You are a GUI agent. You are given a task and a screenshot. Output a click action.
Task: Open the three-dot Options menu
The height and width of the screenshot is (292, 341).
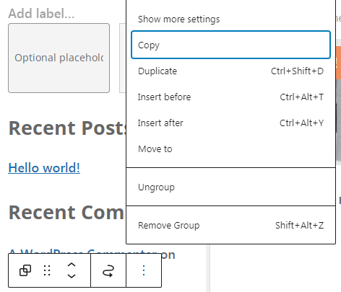click(x=144, y=270)
